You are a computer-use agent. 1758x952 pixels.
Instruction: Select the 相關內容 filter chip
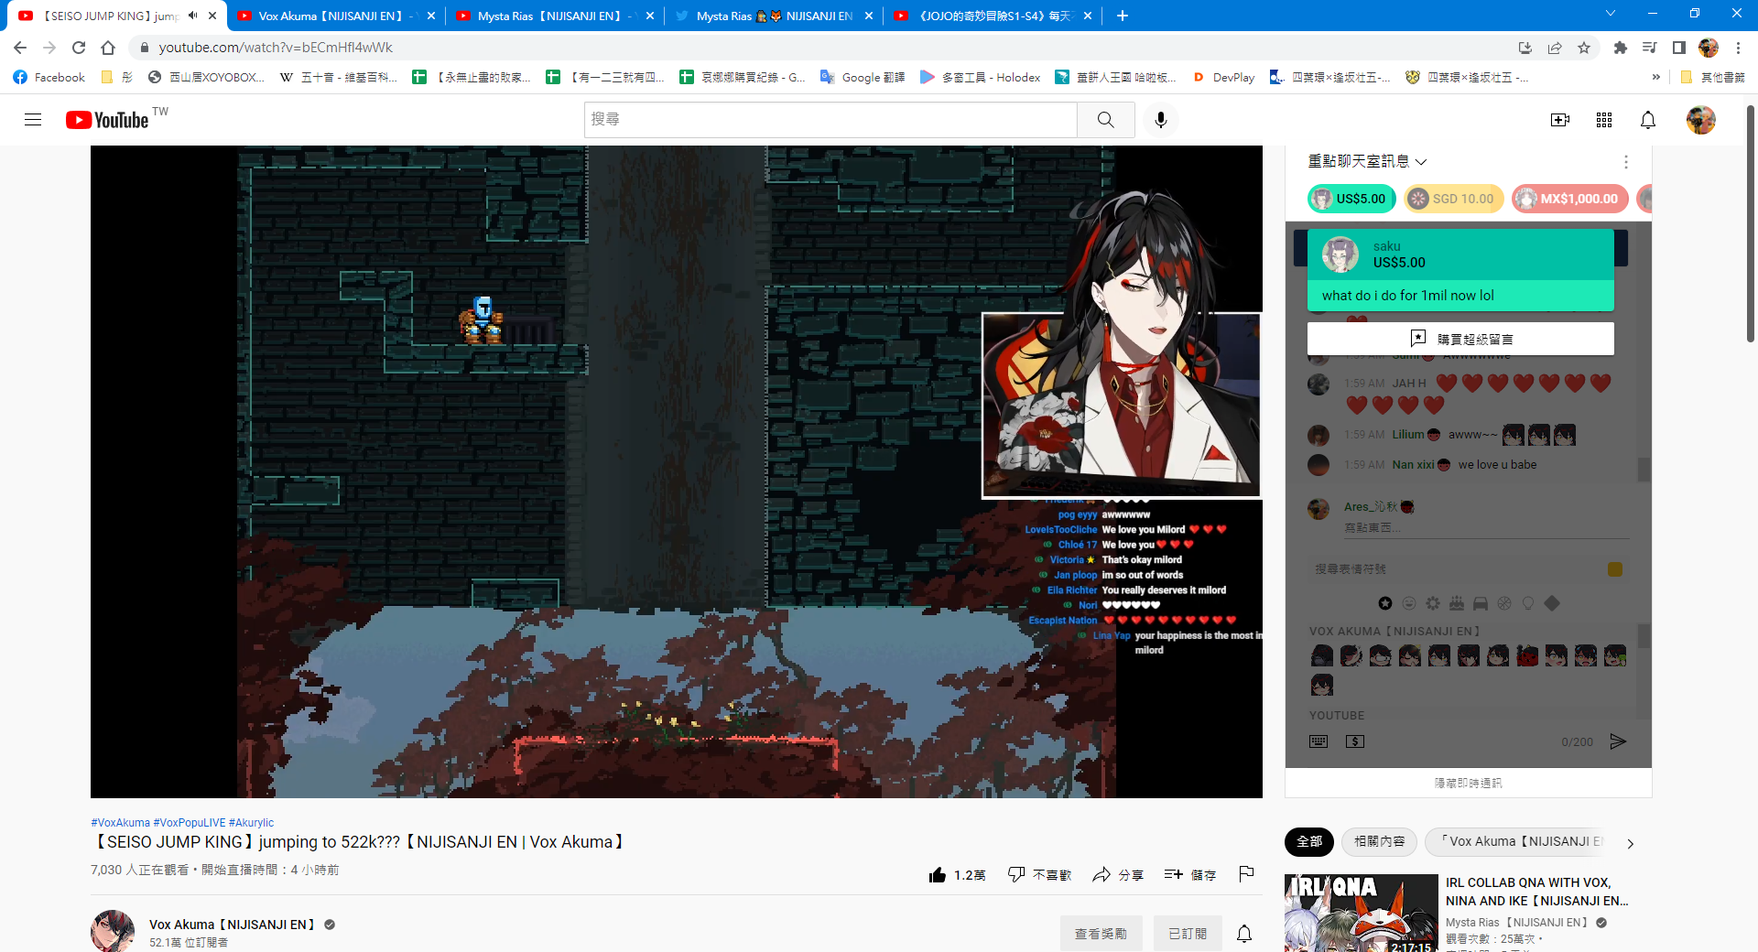coord(1380,842)
